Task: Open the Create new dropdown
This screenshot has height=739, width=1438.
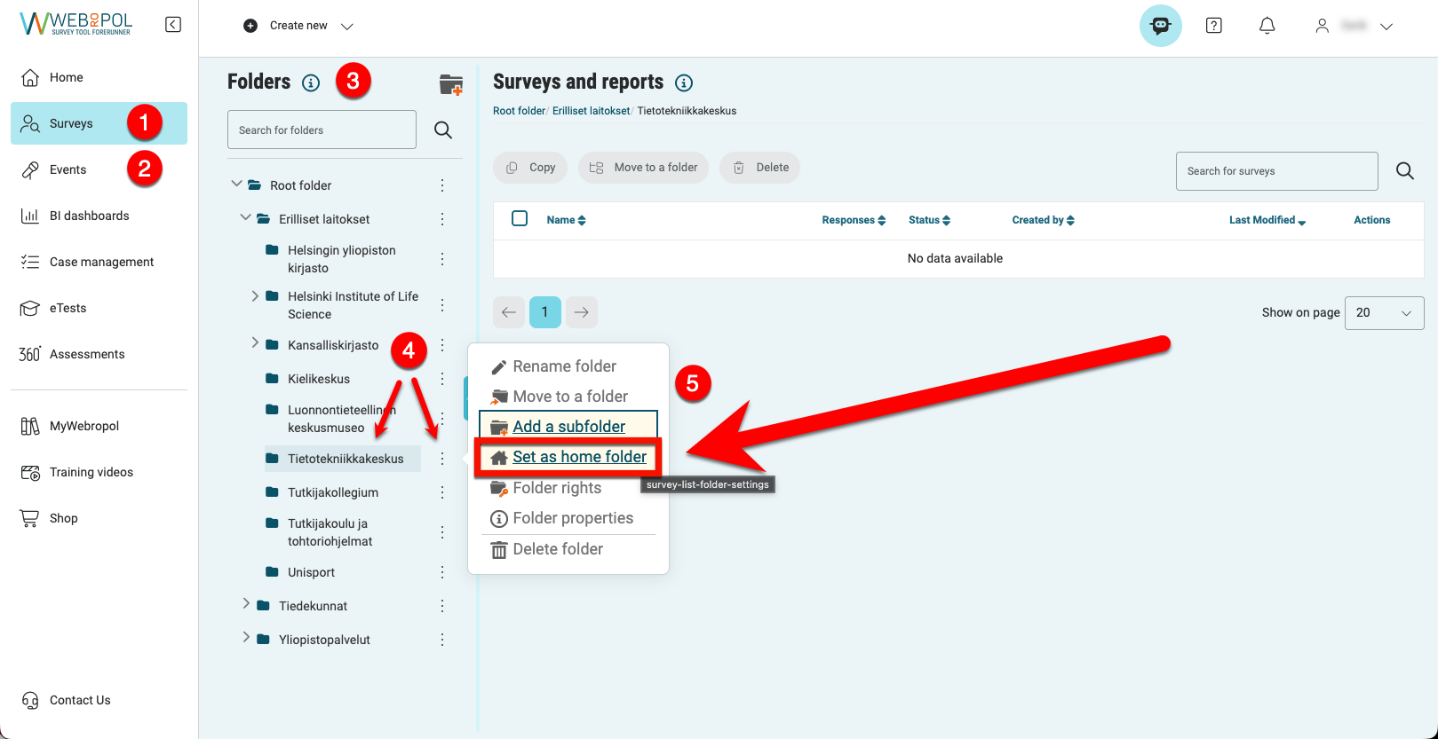Action: [x=298, y=26]
